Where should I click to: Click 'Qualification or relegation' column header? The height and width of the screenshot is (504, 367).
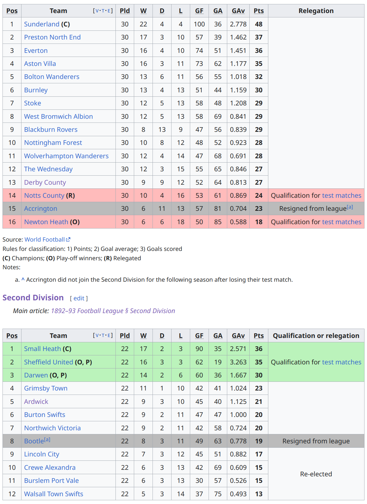click(x=316, y=336)
